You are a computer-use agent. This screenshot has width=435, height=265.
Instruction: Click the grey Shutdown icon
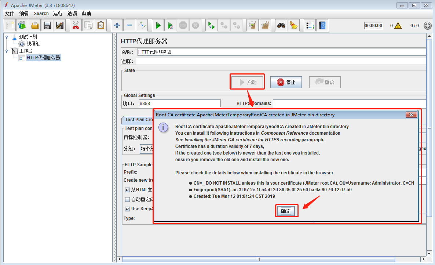(x=195, y=26)
